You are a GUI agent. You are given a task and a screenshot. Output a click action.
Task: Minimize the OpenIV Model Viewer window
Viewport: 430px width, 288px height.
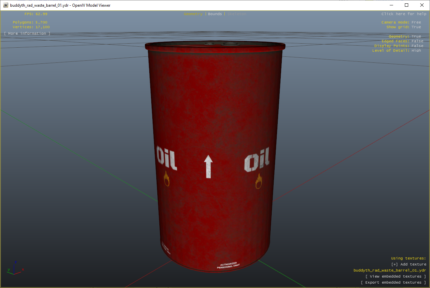click(391, 5)
